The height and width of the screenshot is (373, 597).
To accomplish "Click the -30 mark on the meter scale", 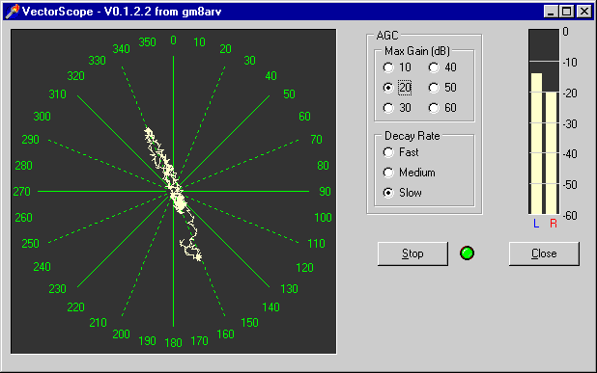I will pyautogui.click(x=570, y=123).
